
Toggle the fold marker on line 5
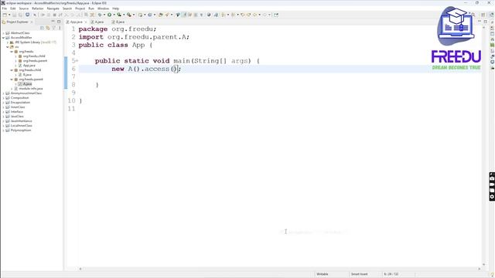click(x=77, y=61)
